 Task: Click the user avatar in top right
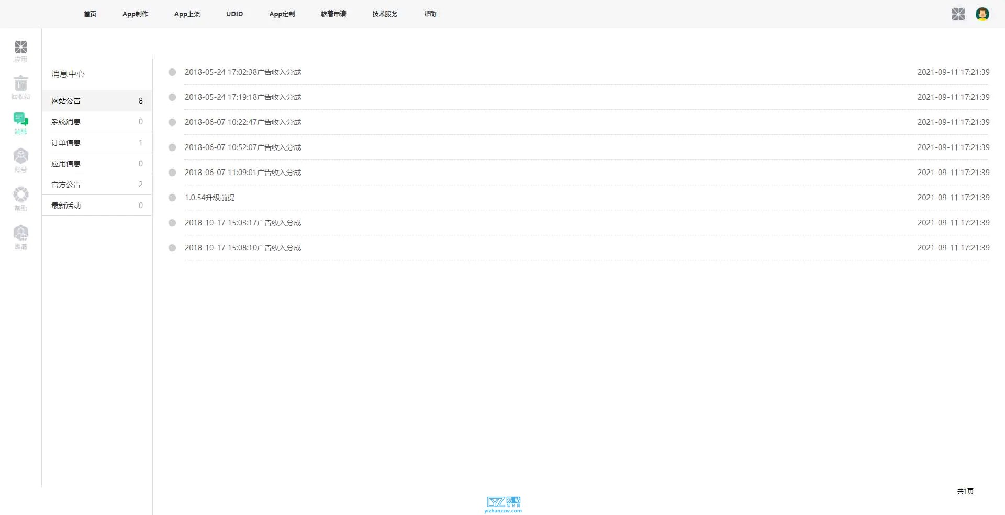[982, 14]
